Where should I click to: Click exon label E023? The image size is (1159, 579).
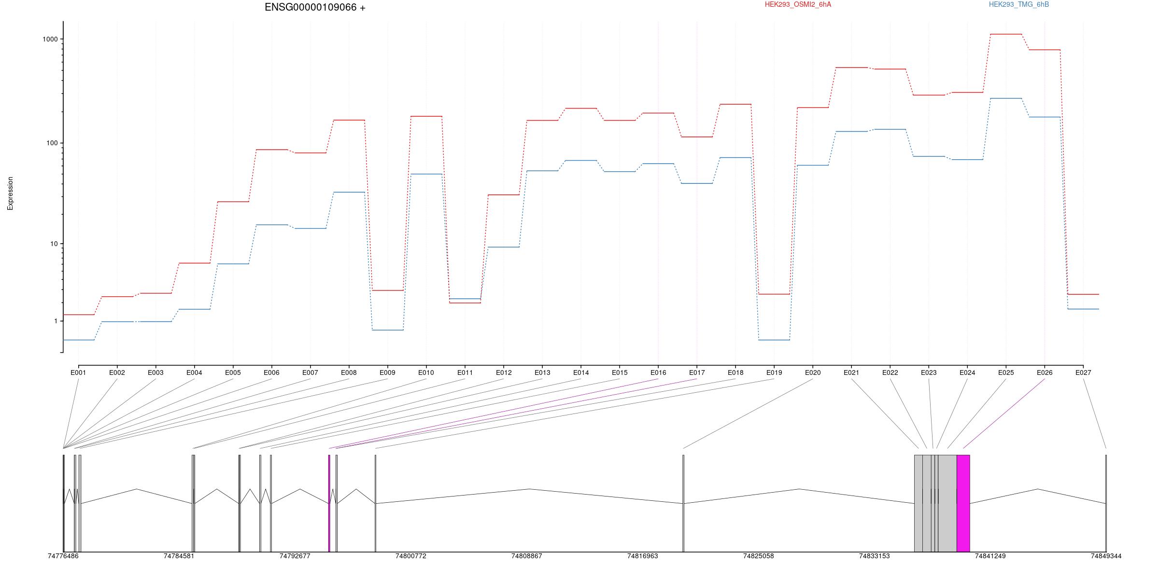[x=929, y=373]
